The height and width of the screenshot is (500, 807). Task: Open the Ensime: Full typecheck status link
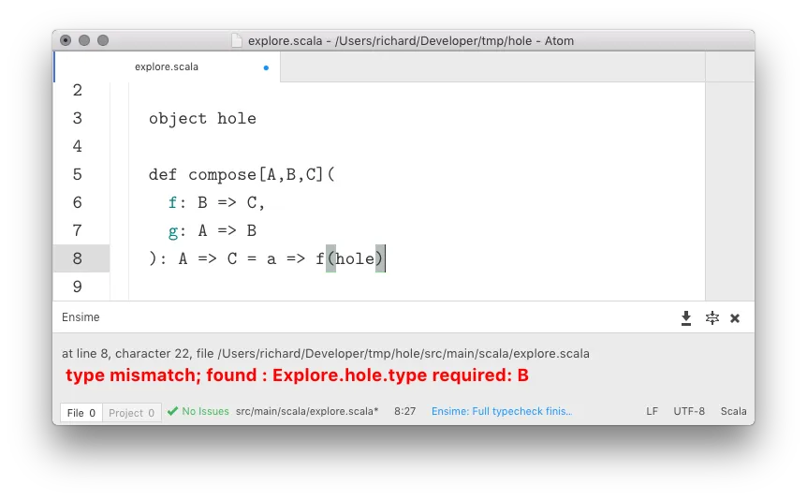pos(502,411)
